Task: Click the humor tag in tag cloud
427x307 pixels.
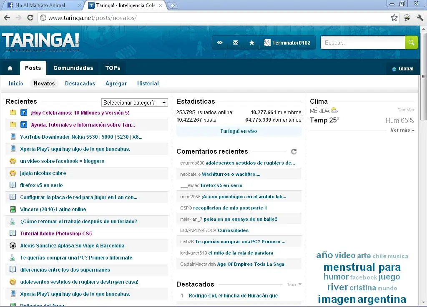Action: pos(336,277)
